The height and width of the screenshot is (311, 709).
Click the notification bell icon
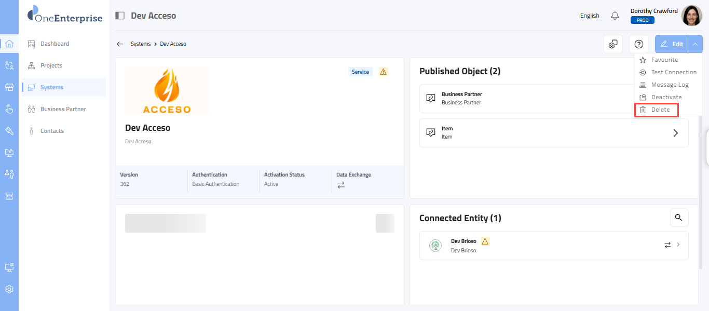pos(615,16)
